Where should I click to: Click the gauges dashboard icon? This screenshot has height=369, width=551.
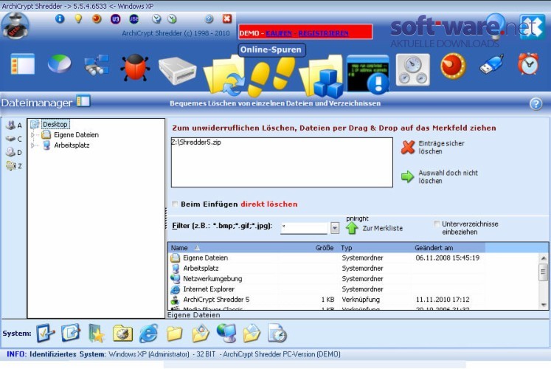(412, 69)
